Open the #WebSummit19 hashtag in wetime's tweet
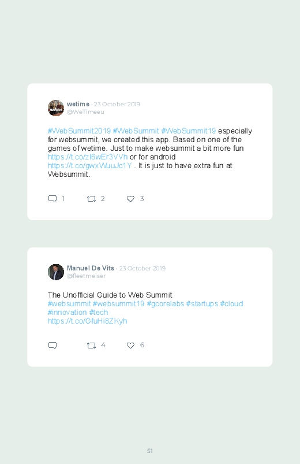 [189, 131]
